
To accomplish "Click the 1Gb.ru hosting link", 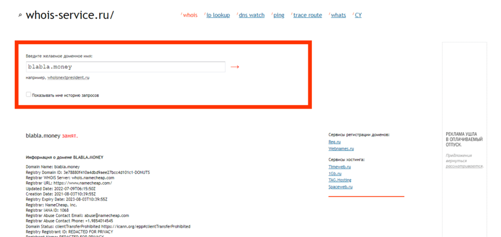I will click(x=334, y=173).
